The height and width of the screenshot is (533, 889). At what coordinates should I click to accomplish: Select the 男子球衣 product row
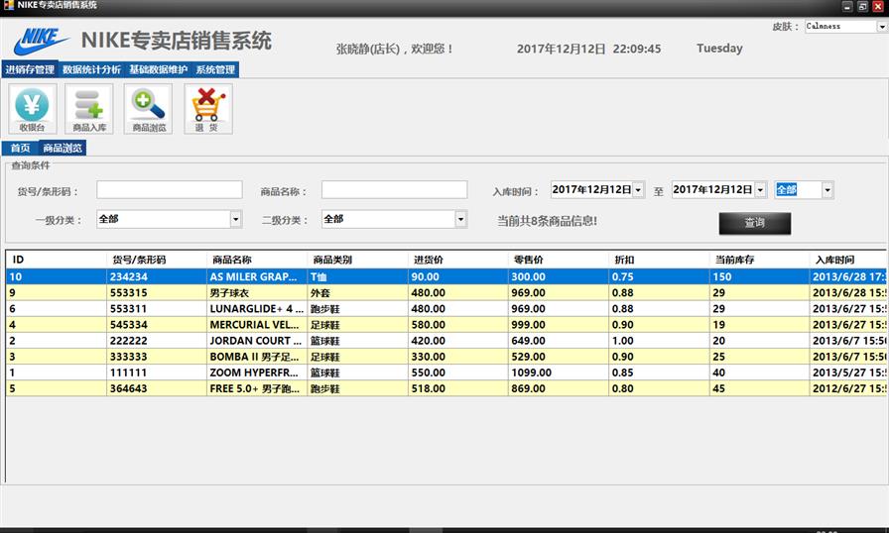pos(446,292)
